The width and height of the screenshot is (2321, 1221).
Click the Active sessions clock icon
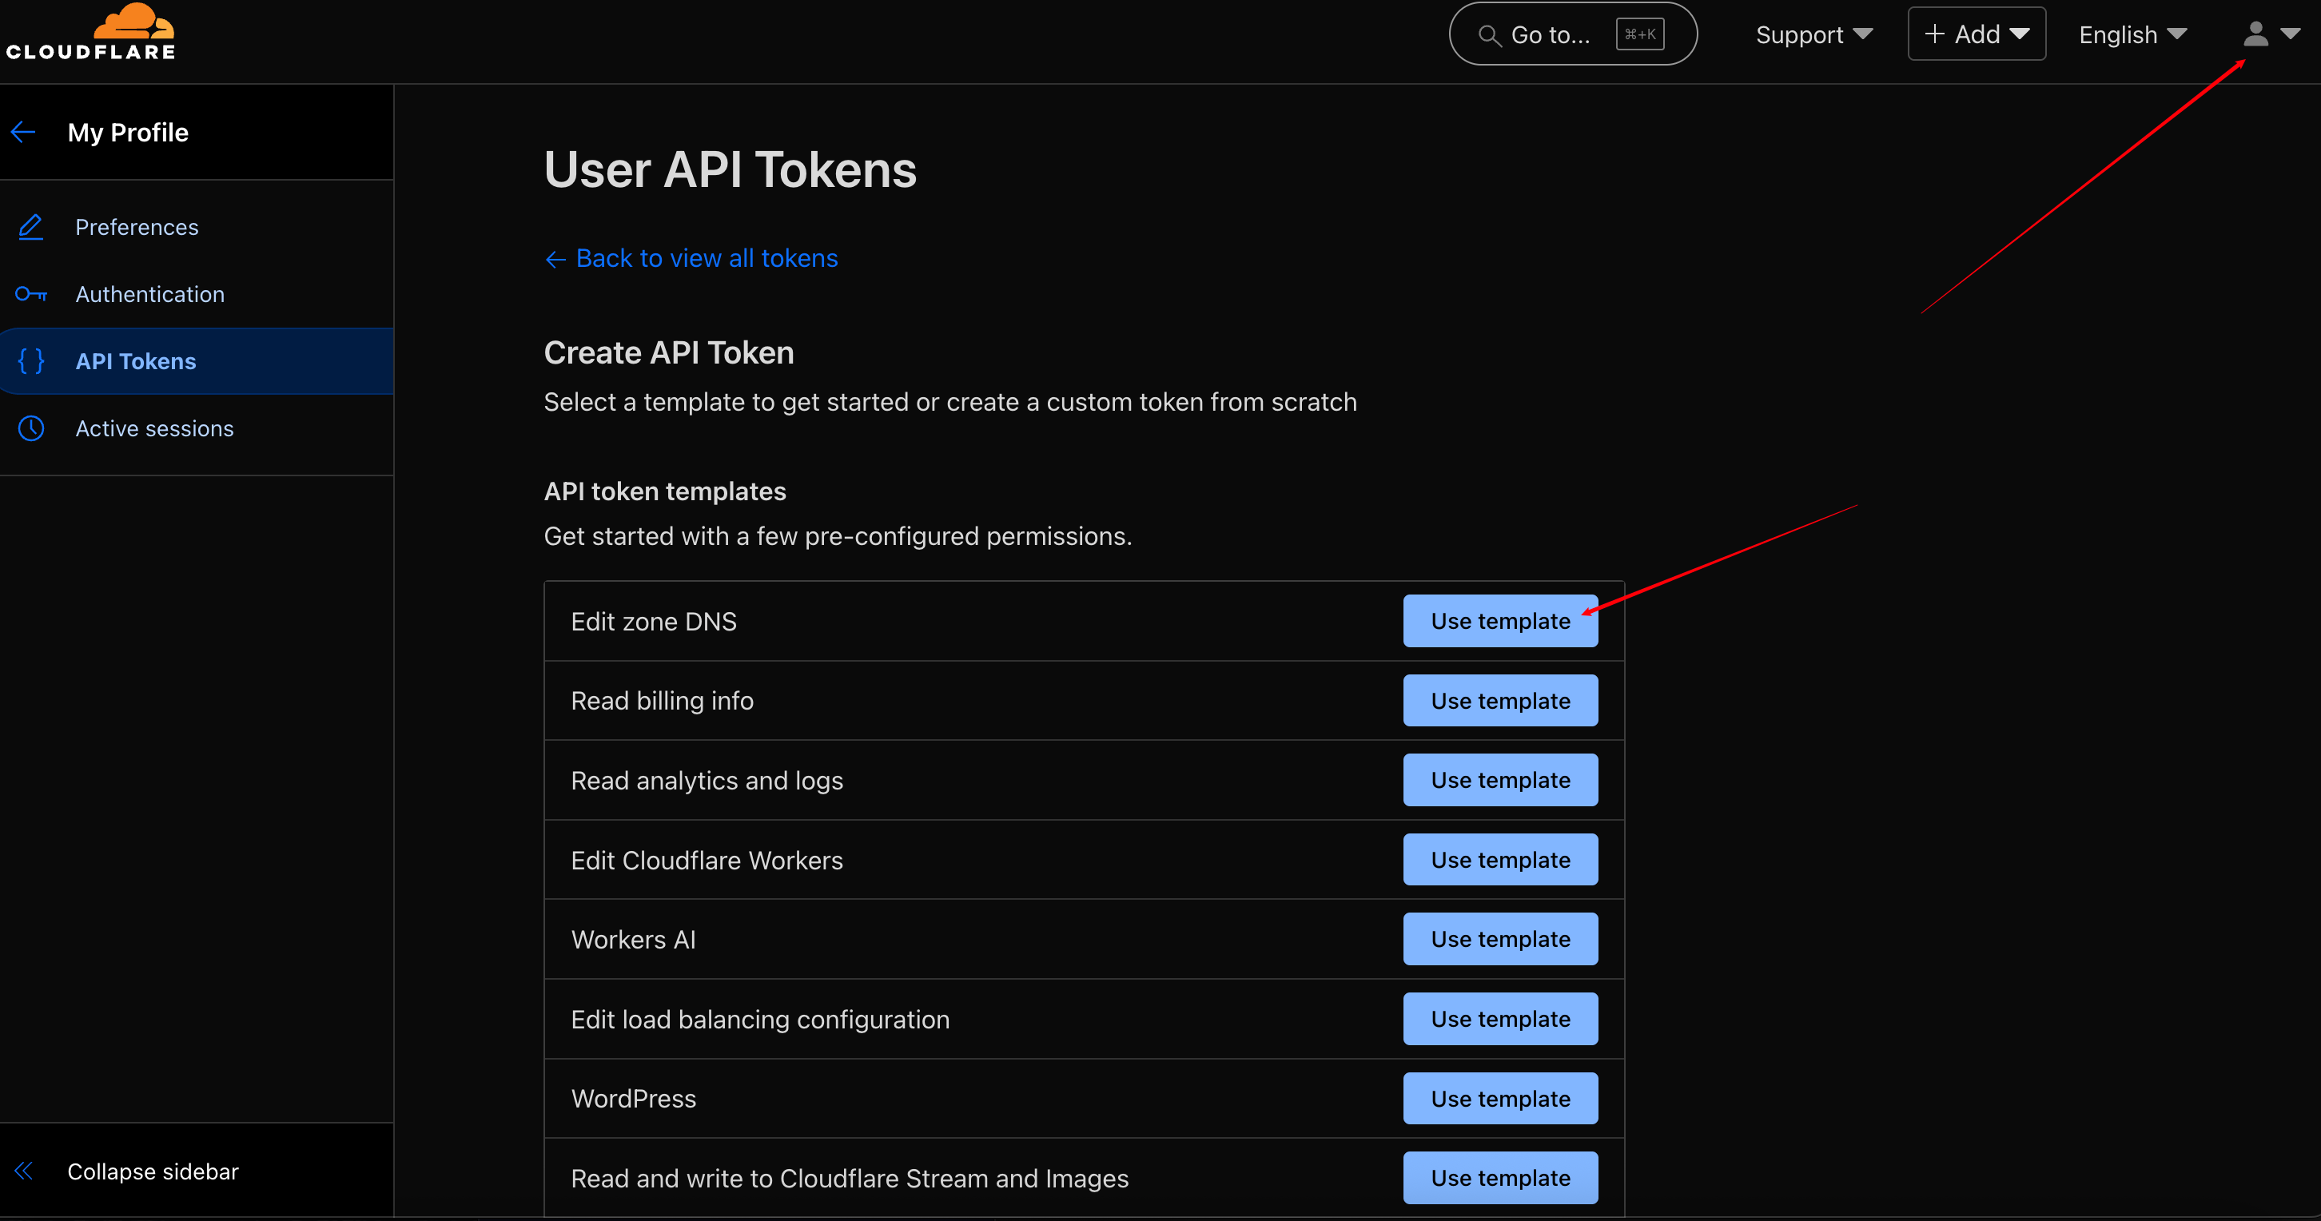coord(30,428)
